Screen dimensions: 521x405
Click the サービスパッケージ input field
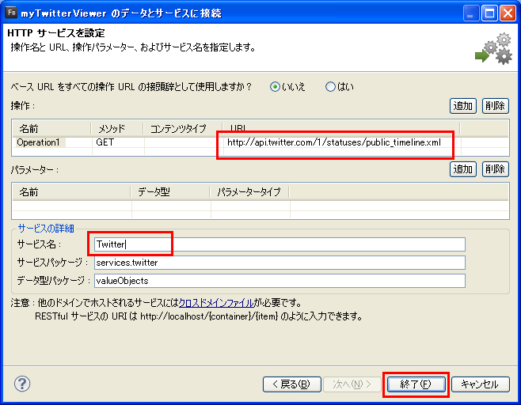(x=280, y=263)
